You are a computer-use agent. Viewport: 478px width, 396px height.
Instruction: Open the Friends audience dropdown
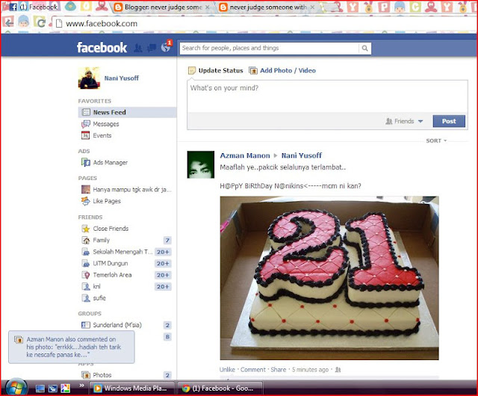coord(404,122)
